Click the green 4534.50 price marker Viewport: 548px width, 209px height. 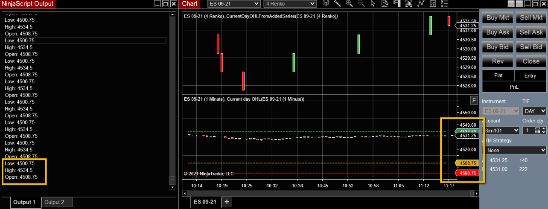[x=467, y=131]
